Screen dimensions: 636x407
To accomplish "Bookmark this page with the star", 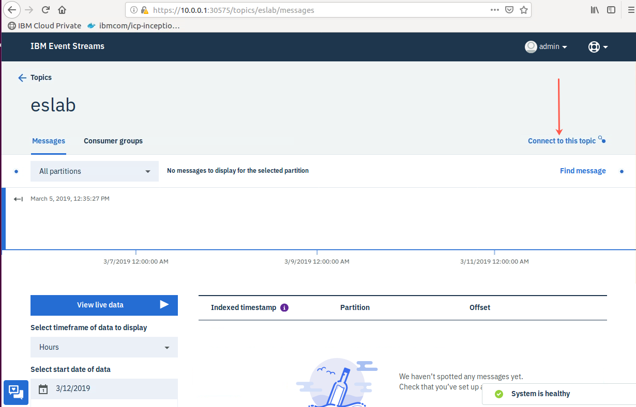I will tap(524, 10).
